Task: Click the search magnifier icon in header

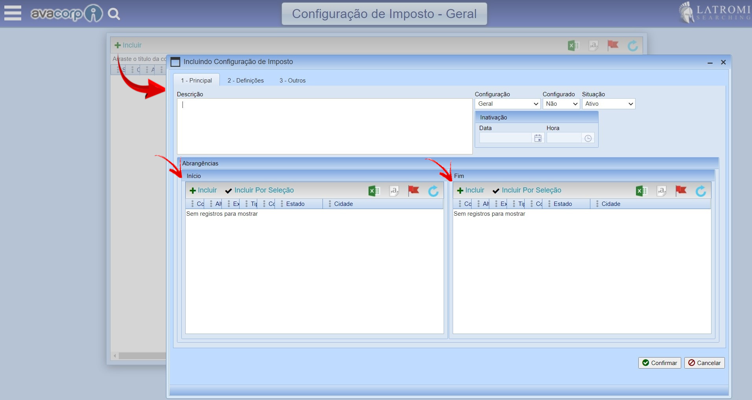Action: pos(114,14)
